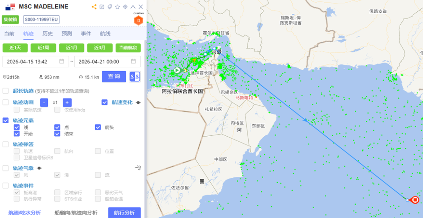Image resolution: width=423 pixels, height=218 pixels.
Task: Select the 近1月 time range
Action: pyautogui.click(x=72, y=48)
